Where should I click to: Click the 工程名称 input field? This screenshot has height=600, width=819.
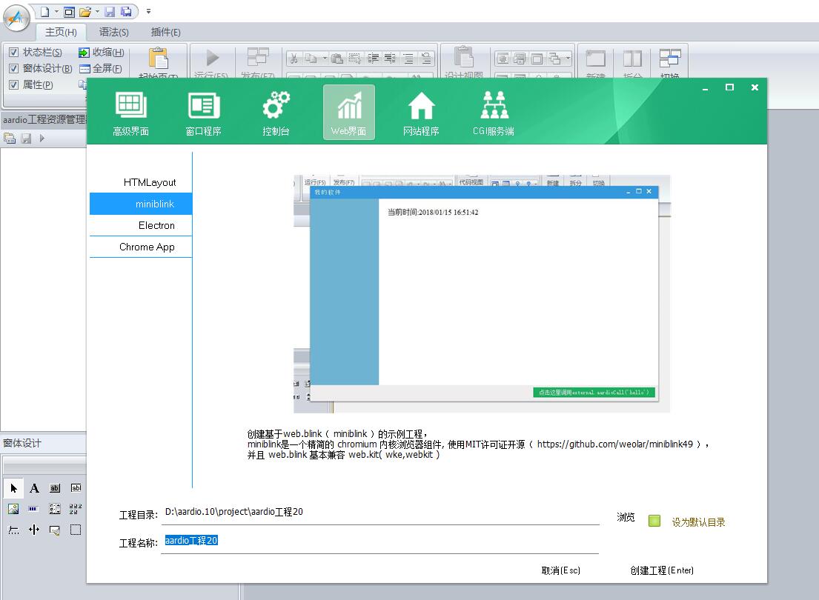click(x=379, y=541)
